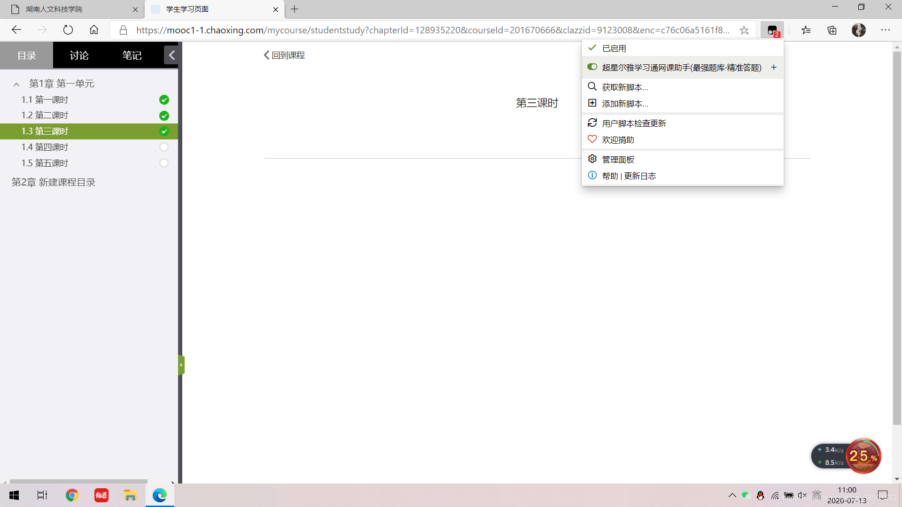Switch to Microsoft Edge on the taskbar
902x507 pixels.
160,495
